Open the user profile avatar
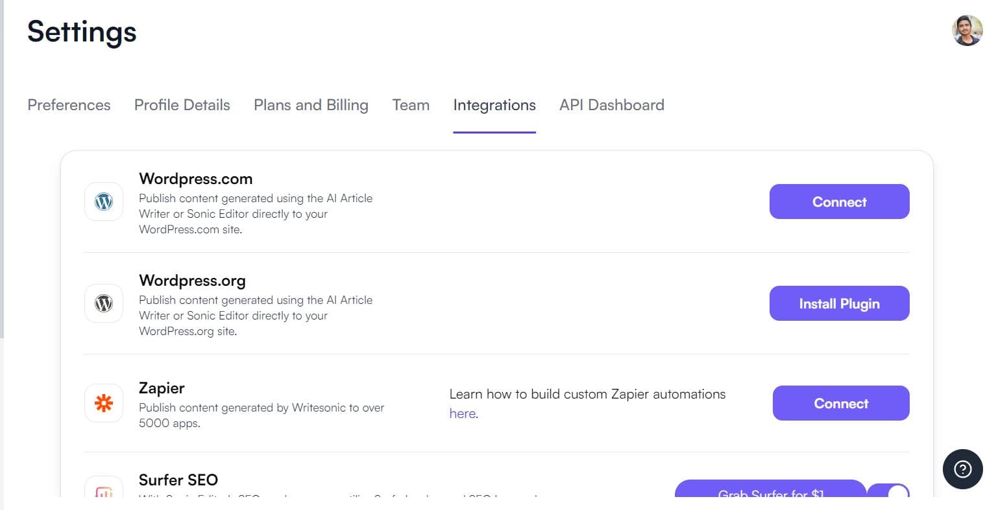Screen dimensions: 985x510 (967, 30)
